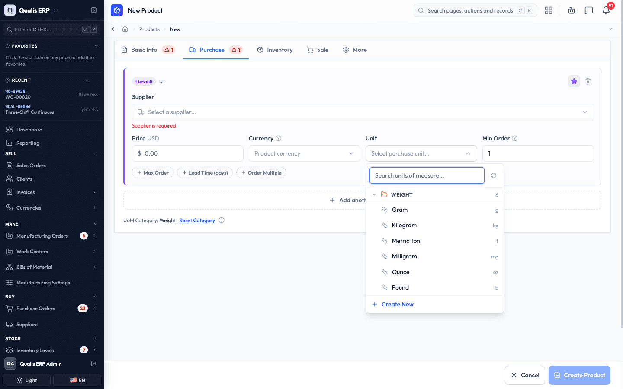
Task: Click the Cancel button
Action: (525, 375)
